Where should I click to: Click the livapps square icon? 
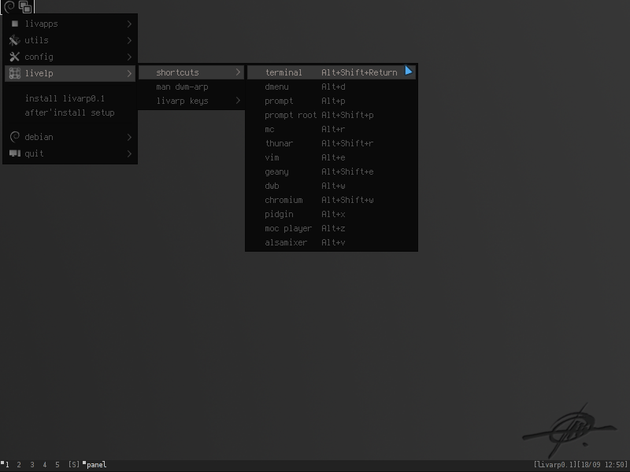pyautogui.click(x=15, y=24)
